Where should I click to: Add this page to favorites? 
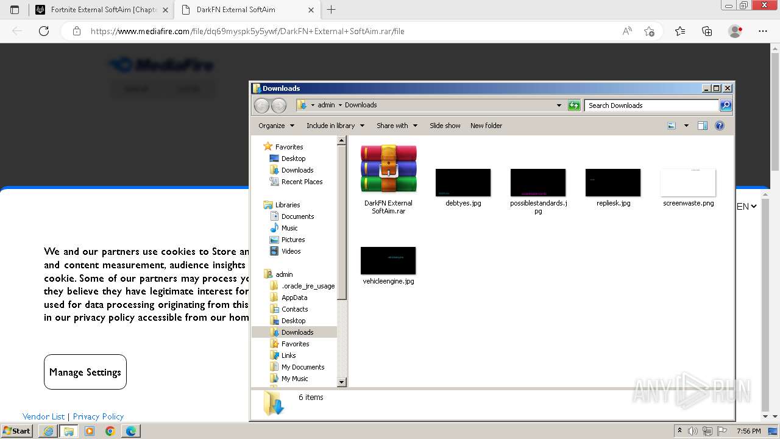point(649,31)
